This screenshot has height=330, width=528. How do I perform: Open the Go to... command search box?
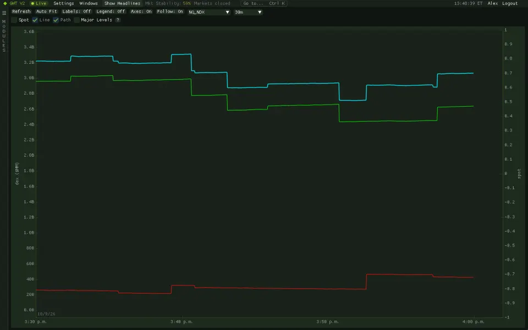tap(264, 3)
